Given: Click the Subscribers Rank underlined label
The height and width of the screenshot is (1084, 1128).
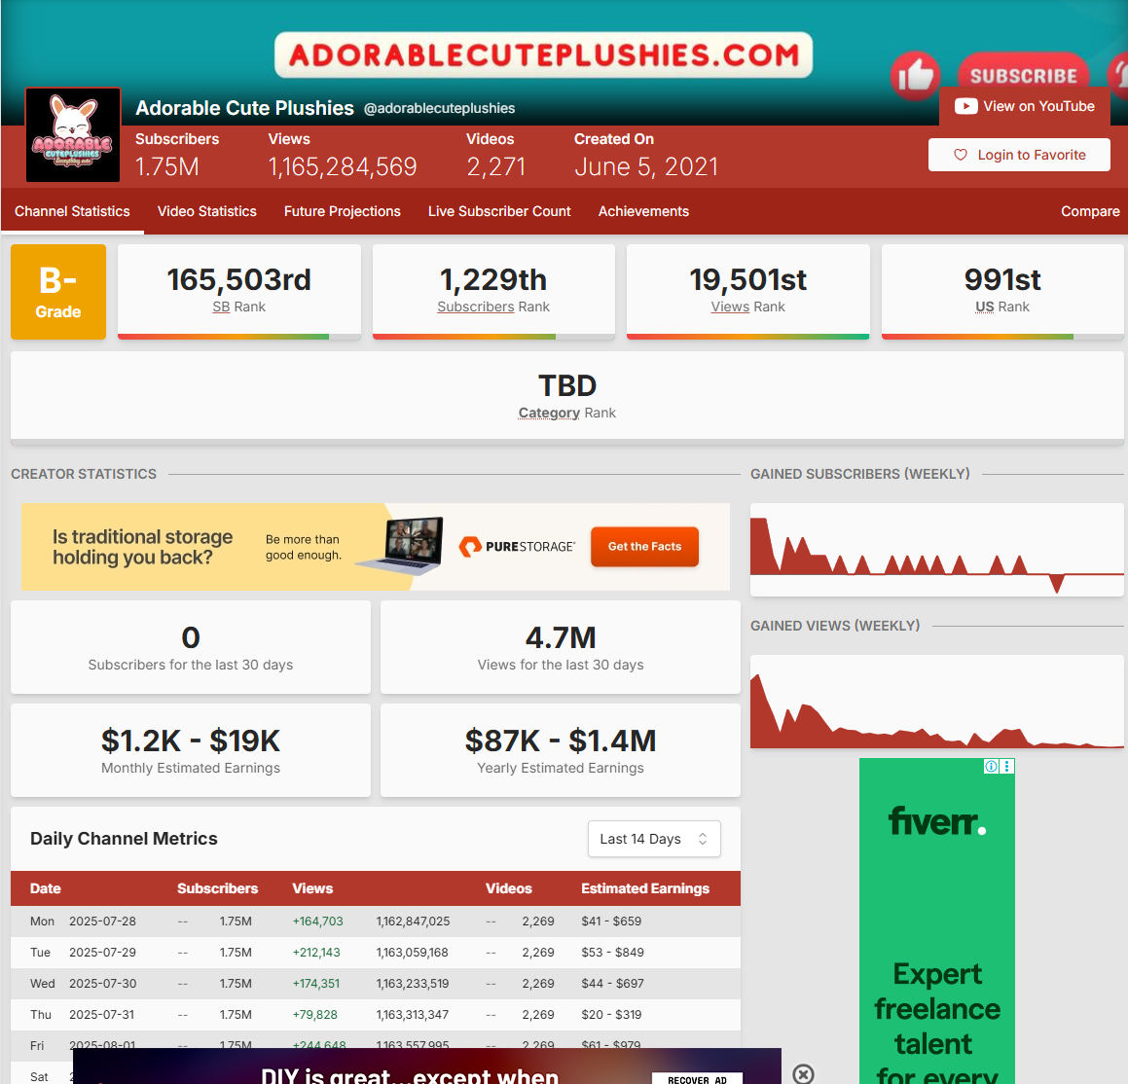Looking at the screenshot, I should tap(475, 307).
